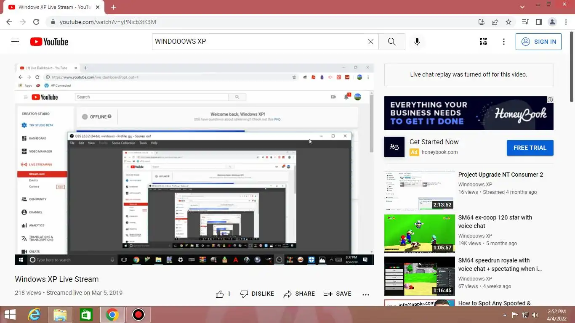Click the Chrome address bar URL
The width and height of the screenshot is (575, 323).
[108, 22]
